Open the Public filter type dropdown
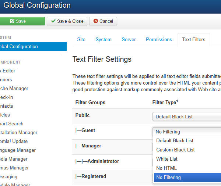The height and width of the screenshot is (186, 221). coord(187,117)
